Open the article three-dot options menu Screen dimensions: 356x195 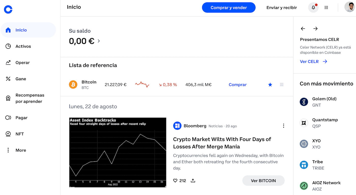pyautogui.click(x=284, y=126)
